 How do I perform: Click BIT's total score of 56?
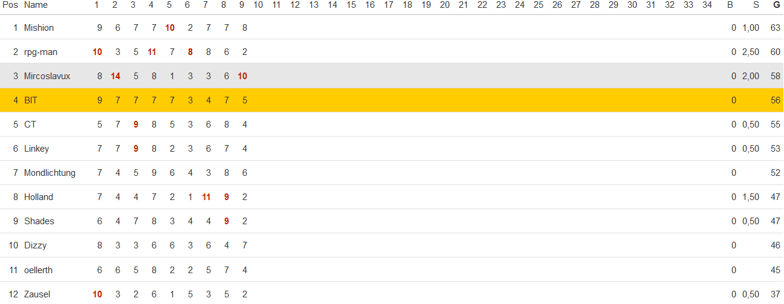coord(776,100)
